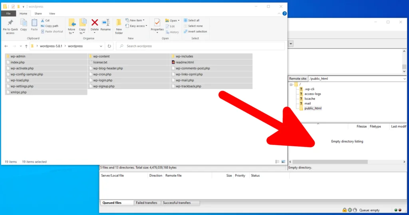Click Copy path in ribbon
409x215 pixels.
(x=50, y=26)
